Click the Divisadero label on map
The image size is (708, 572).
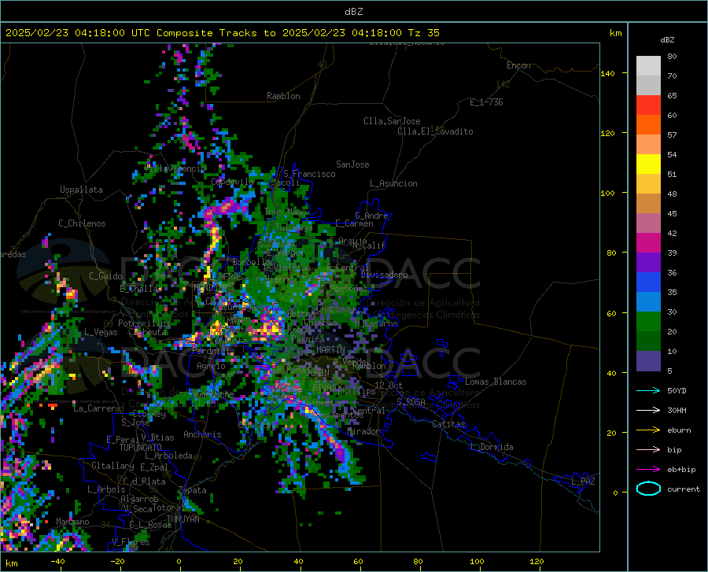coord(384,275)
